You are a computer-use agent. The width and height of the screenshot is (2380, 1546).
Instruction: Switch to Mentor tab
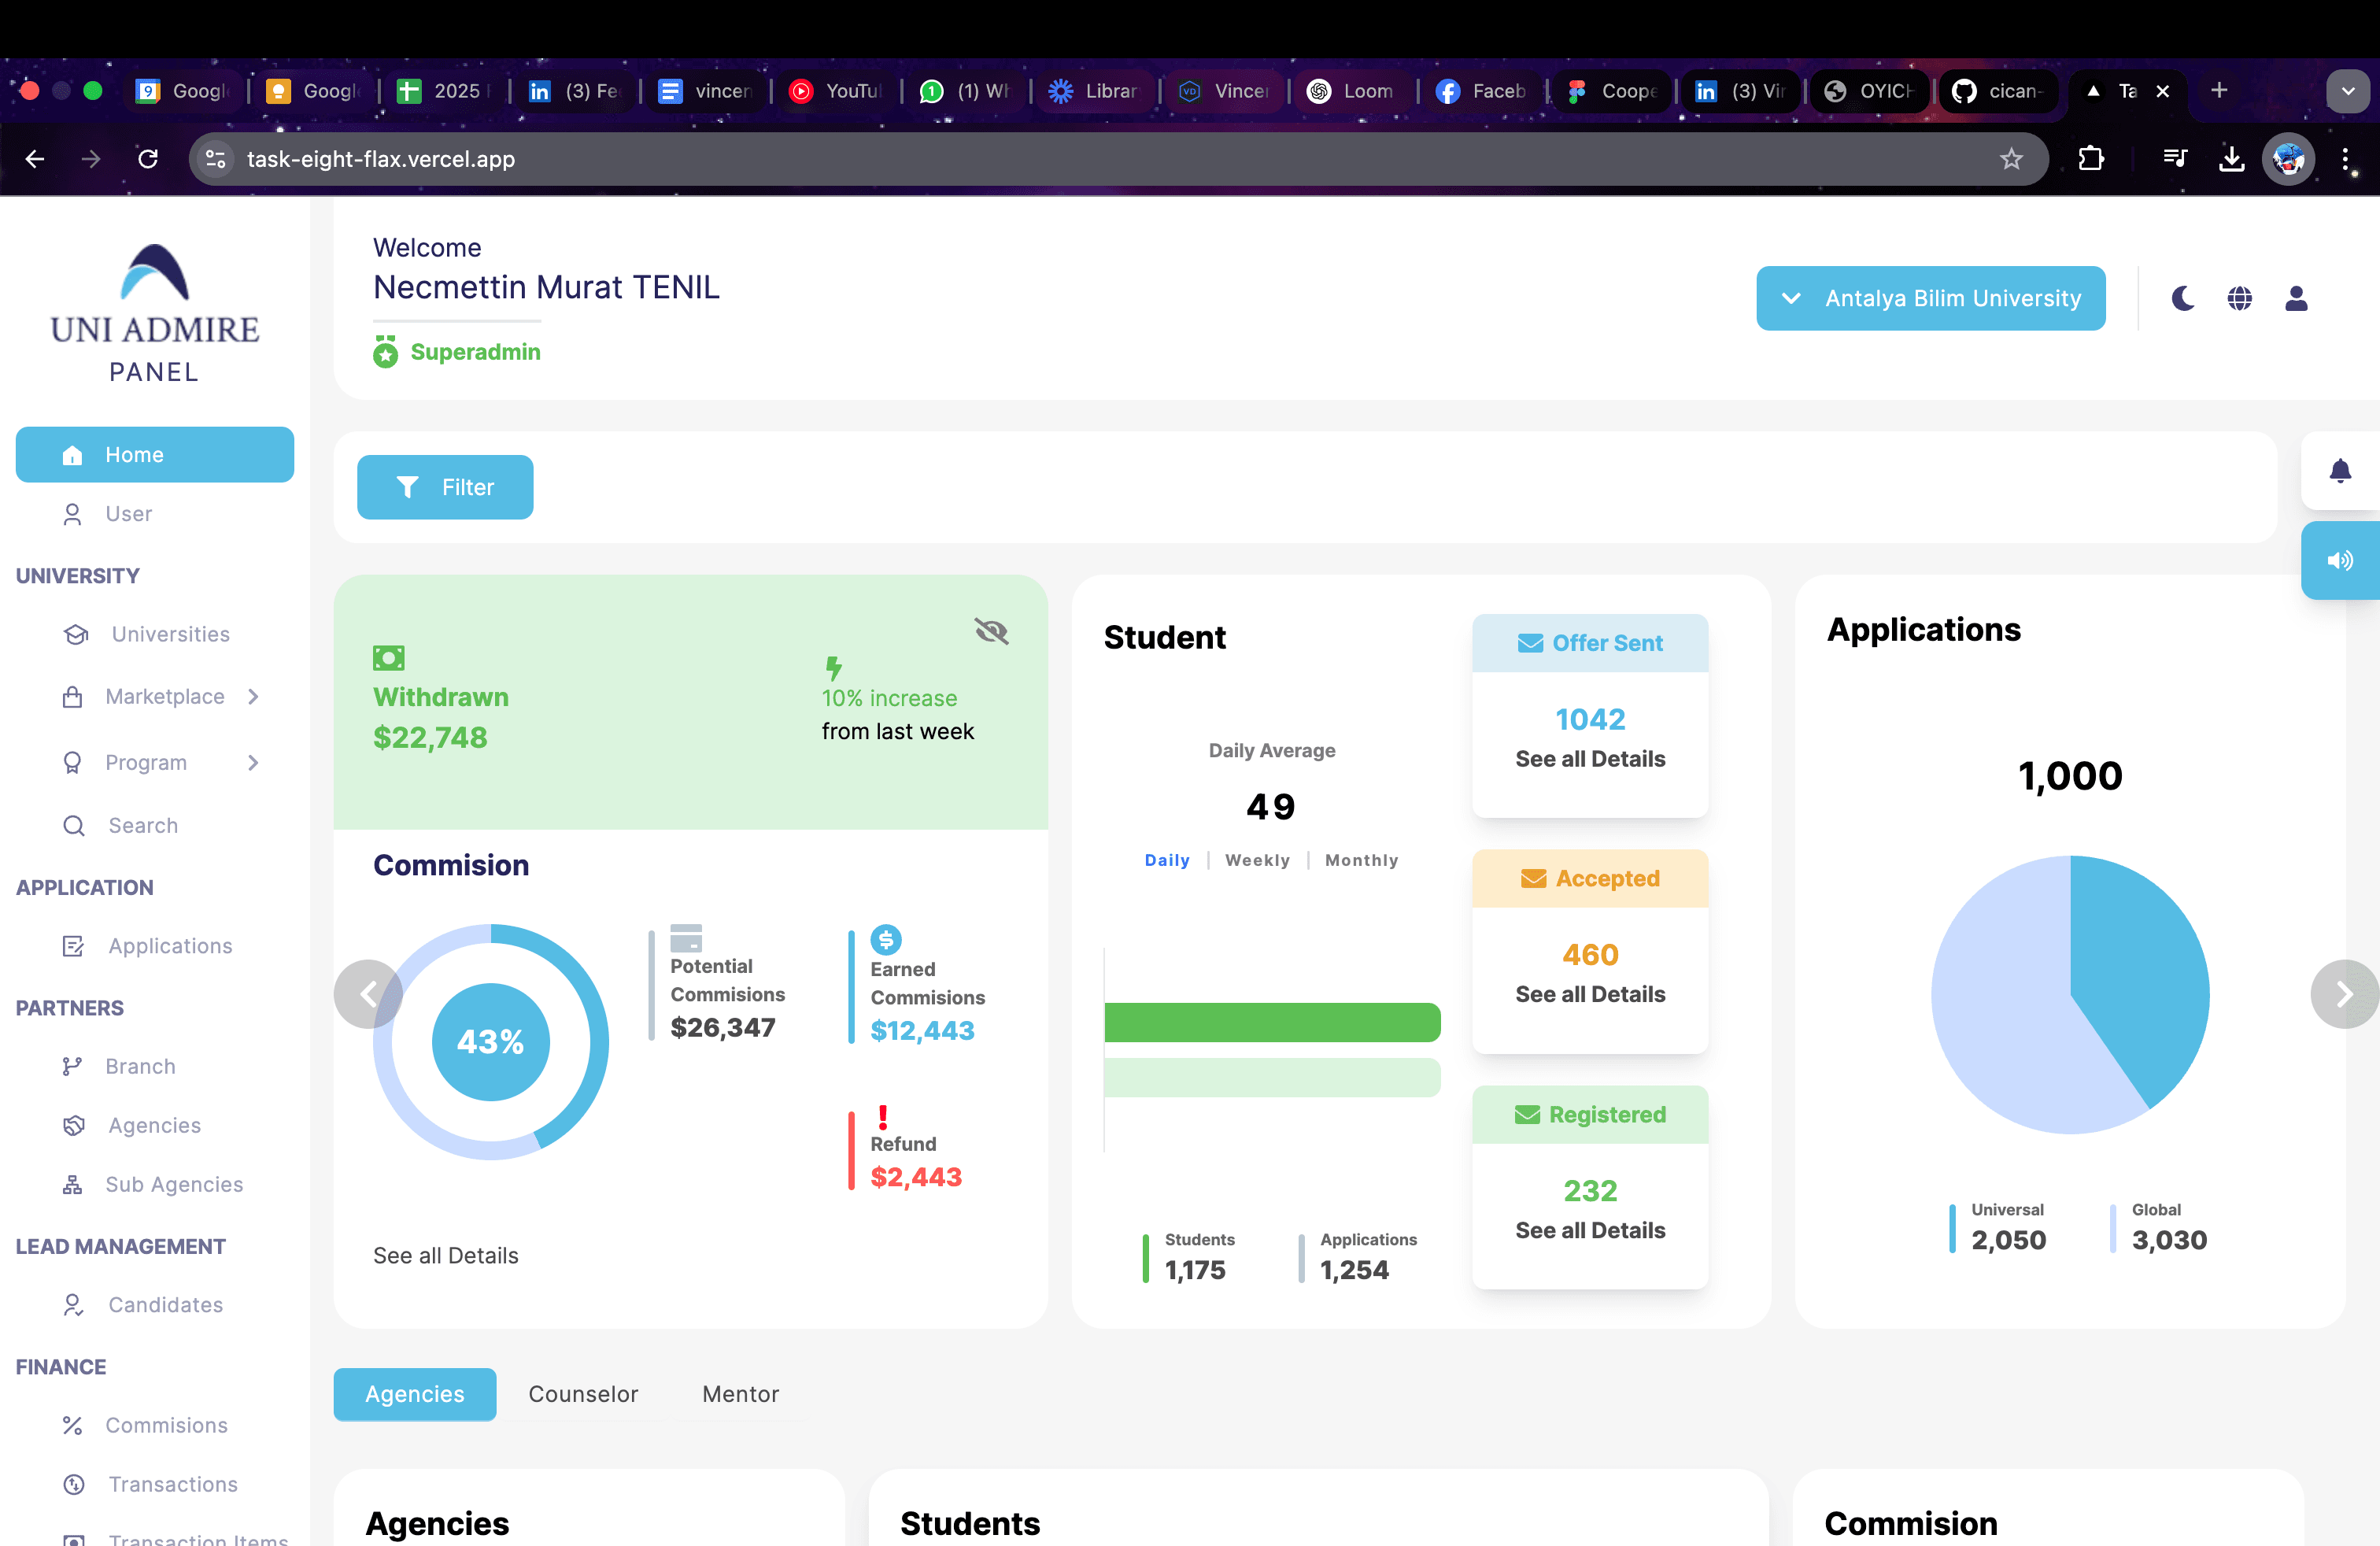point(740,1394)
